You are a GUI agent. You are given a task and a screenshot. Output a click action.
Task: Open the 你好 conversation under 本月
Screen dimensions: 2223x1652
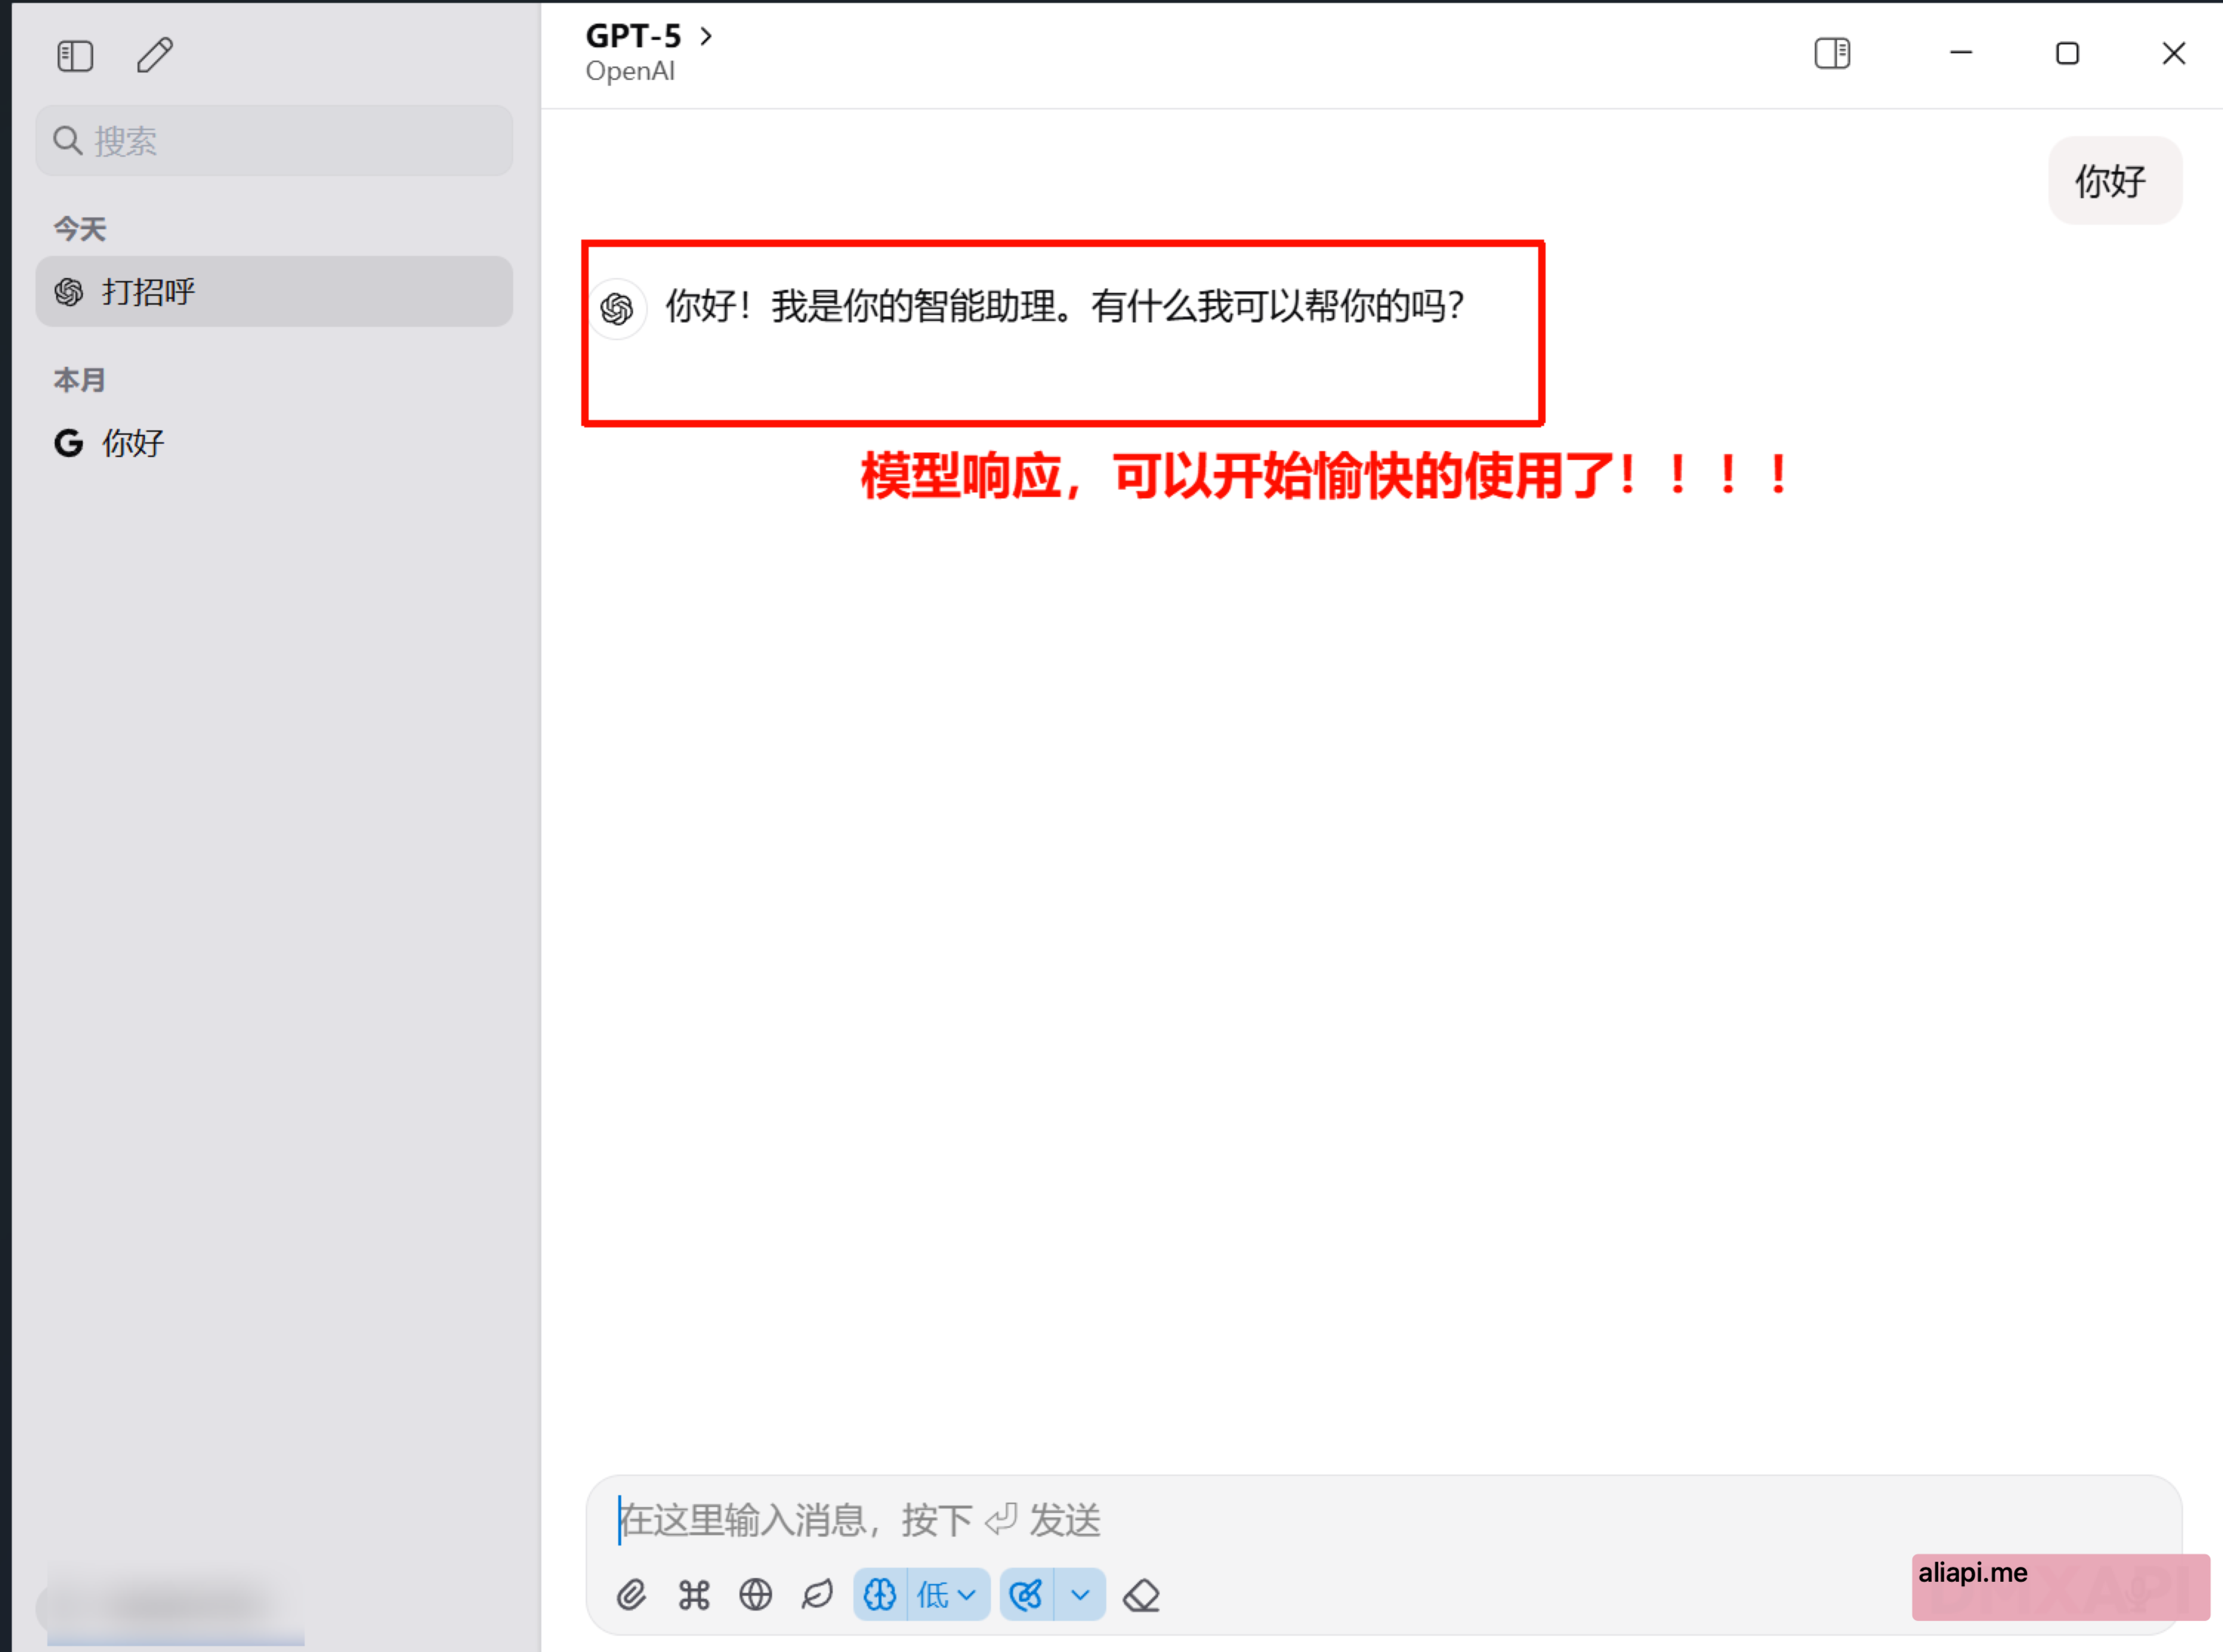pyautogui.click(x=274, y=443)
